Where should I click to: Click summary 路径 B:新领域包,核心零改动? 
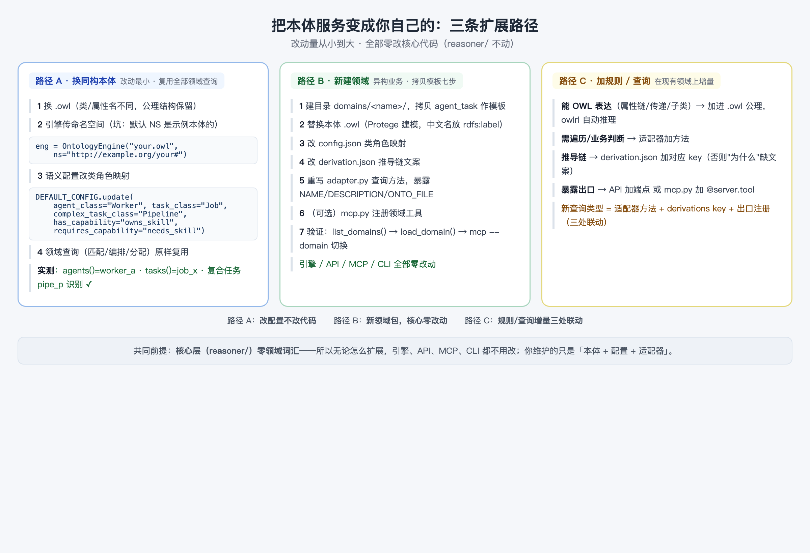390,321
